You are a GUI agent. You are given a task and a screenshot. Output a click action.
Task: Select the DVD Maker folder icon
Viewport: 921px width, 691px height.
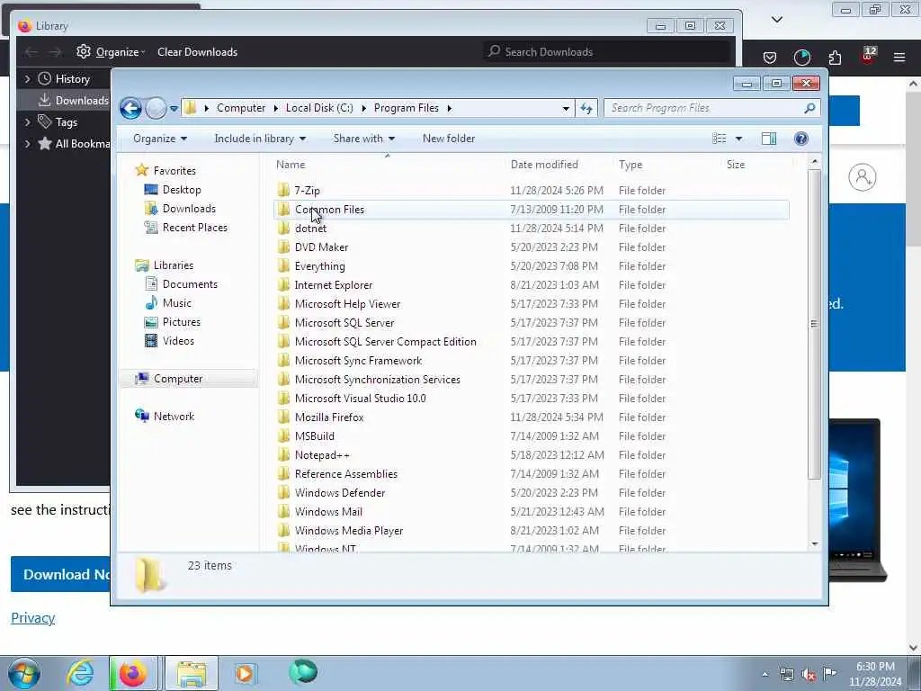click(283, 247)
